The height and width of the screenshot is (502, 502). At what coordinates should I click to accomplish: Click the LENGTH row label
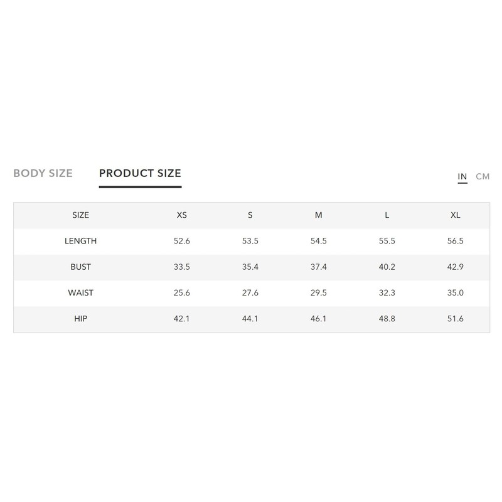coord(80,241)
